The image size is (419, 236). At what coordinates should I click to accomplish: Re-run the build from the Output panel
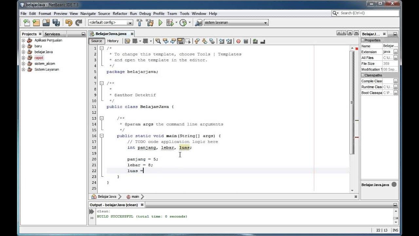tap(92, 211)
